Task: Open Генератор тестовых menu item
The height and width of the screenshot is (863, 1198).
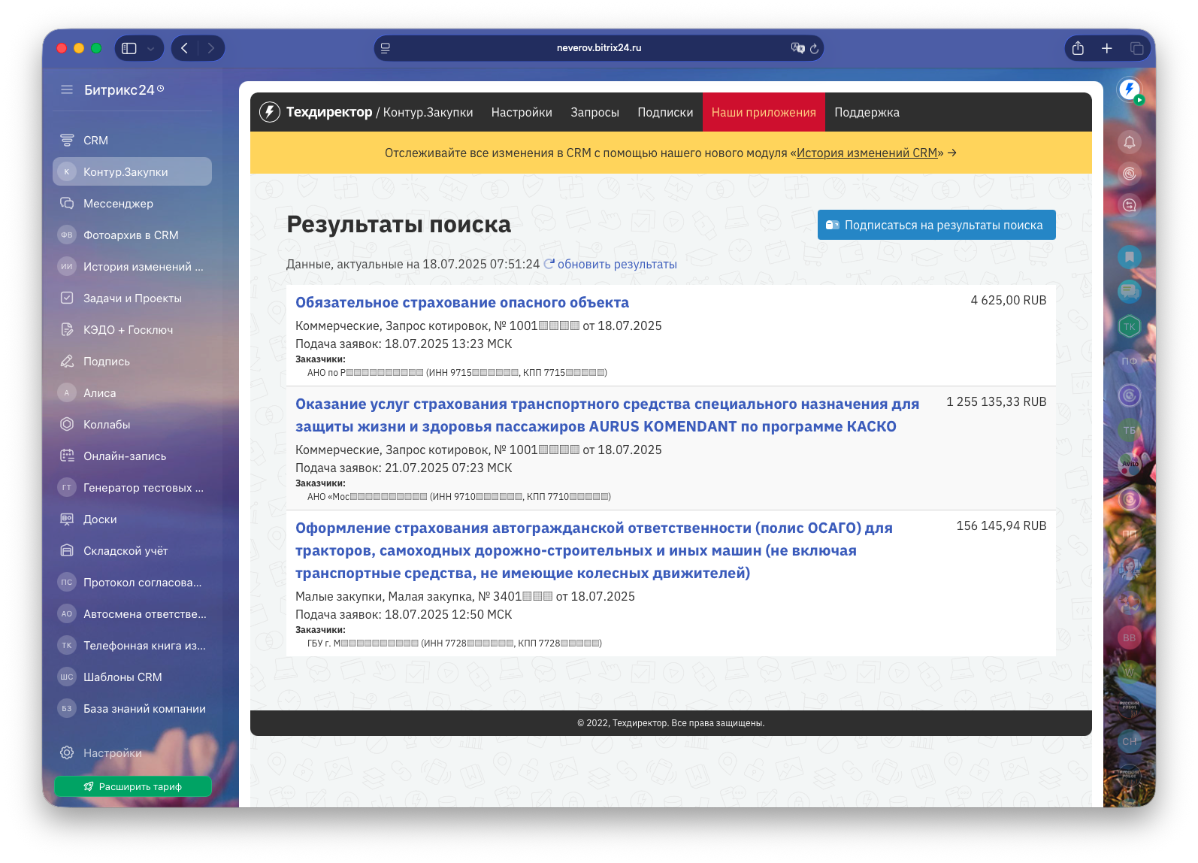Action: pyautogui.click(x=132, y=488)
